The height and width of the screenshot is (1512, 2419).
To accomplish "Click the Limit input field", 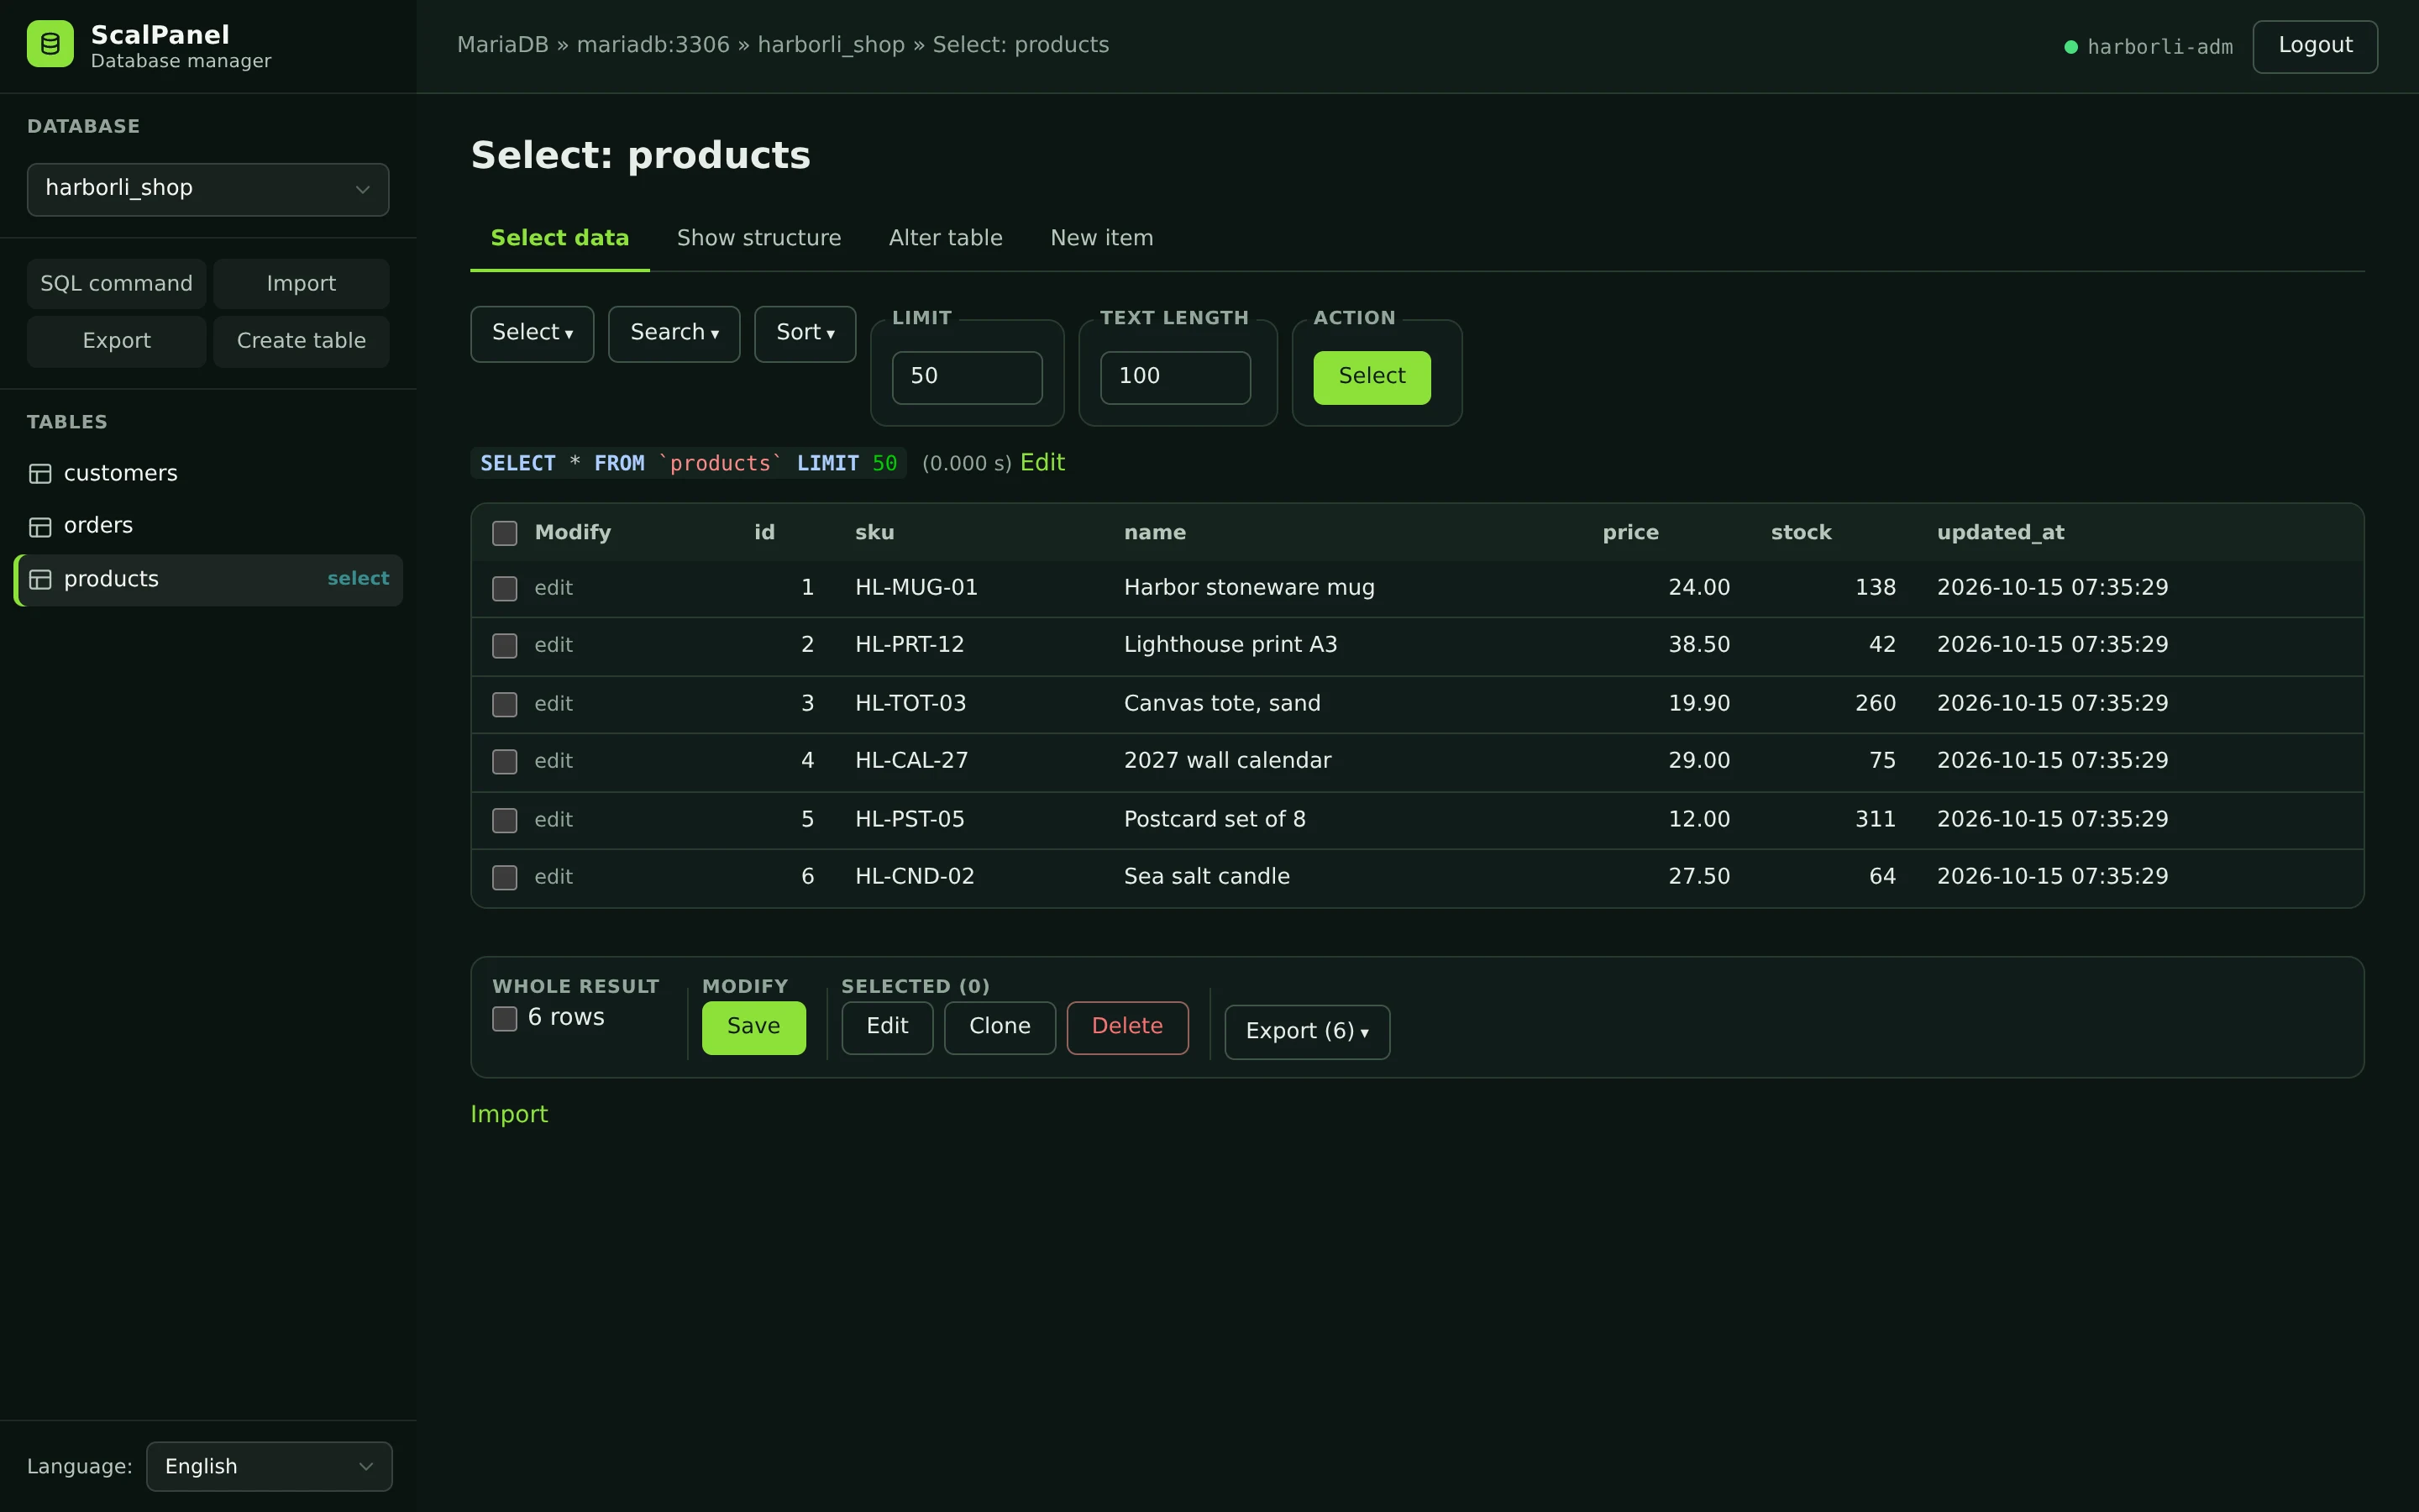I will [x=967, y=377].
